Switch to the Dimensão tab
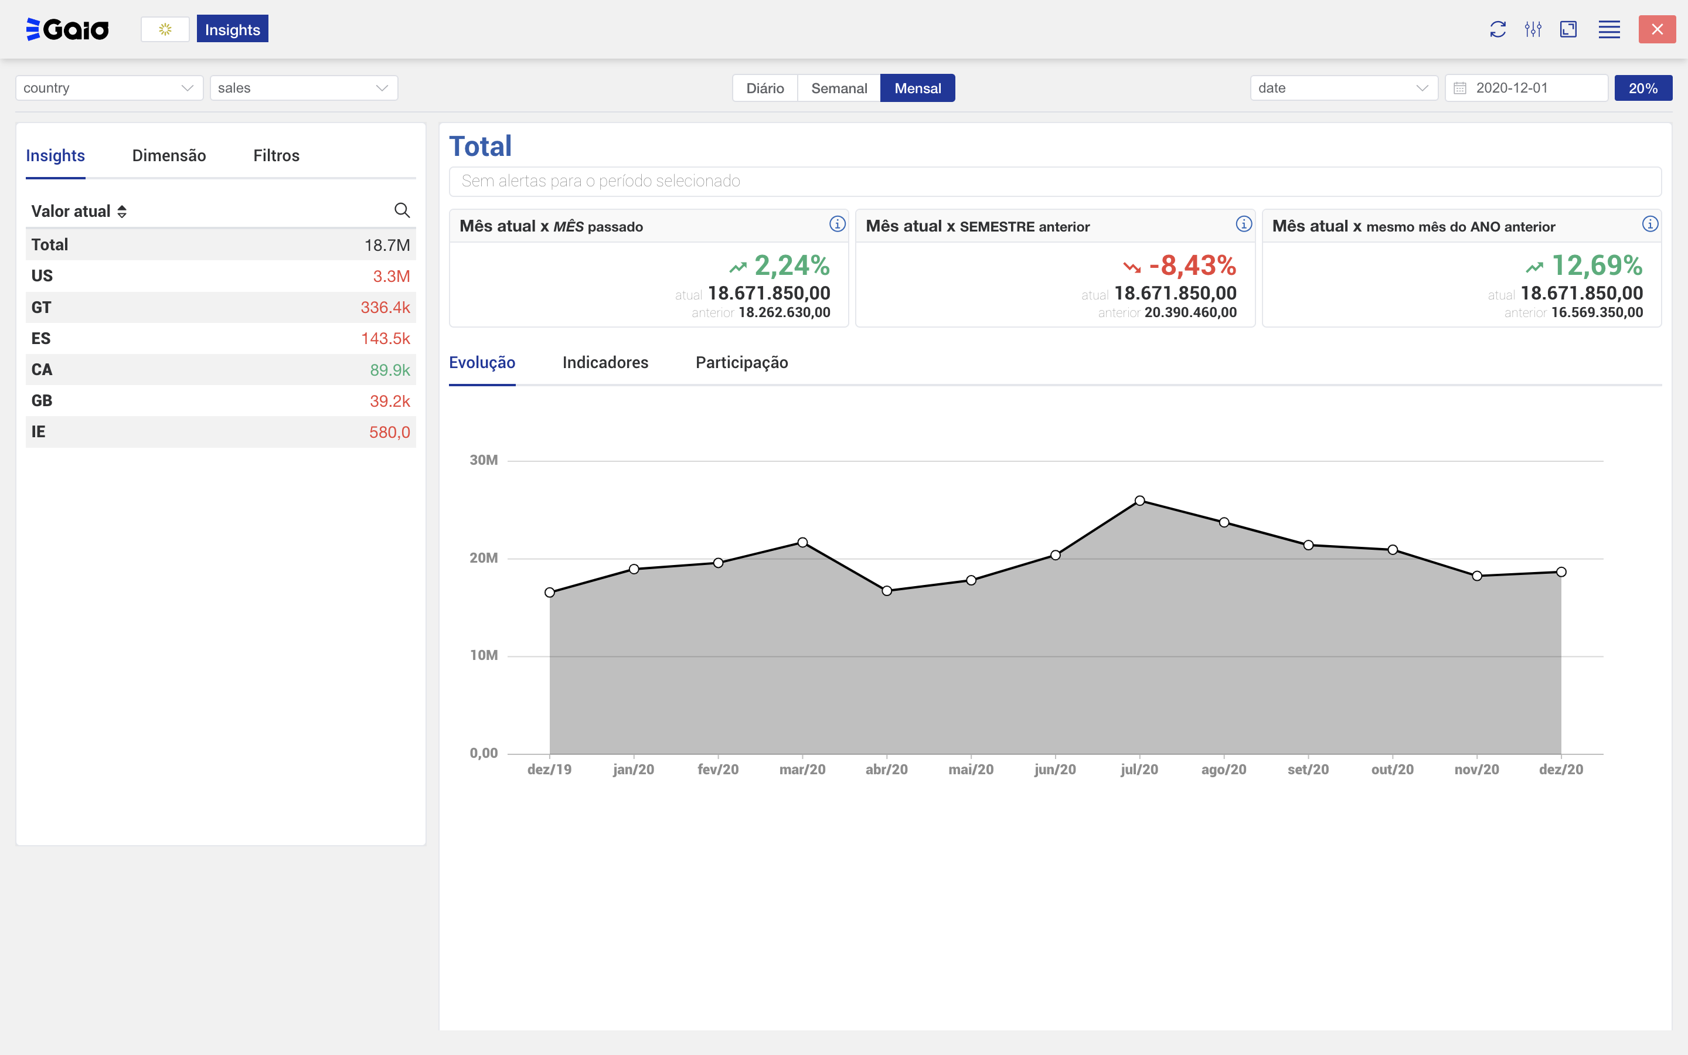Screen dimensions: 1688x1055 [169, 155]
